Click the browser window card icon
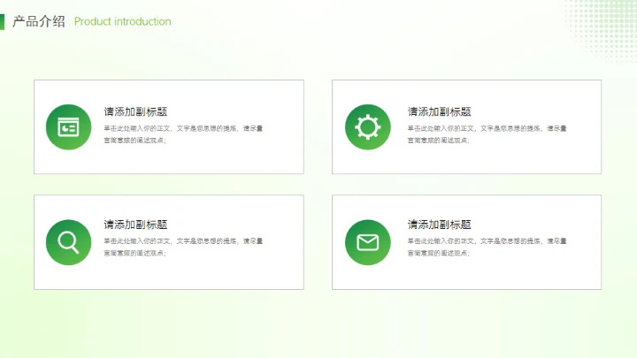 [68, 127]
